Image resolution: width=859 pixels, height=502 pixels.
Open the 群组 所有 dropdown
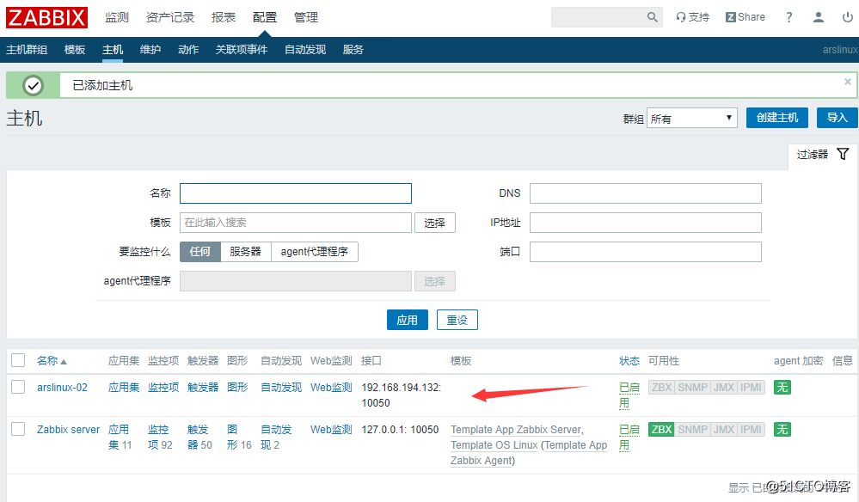point(692,119)
